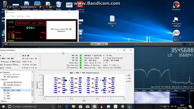Click the MSC CRC green indicator
The height and width of the screenshot is (109, 194).
click(x=81, y=55)
